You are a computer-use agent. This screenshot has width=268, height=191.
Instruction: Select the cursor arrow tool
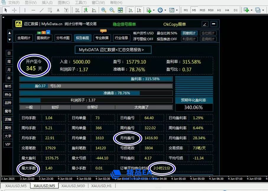6,10
